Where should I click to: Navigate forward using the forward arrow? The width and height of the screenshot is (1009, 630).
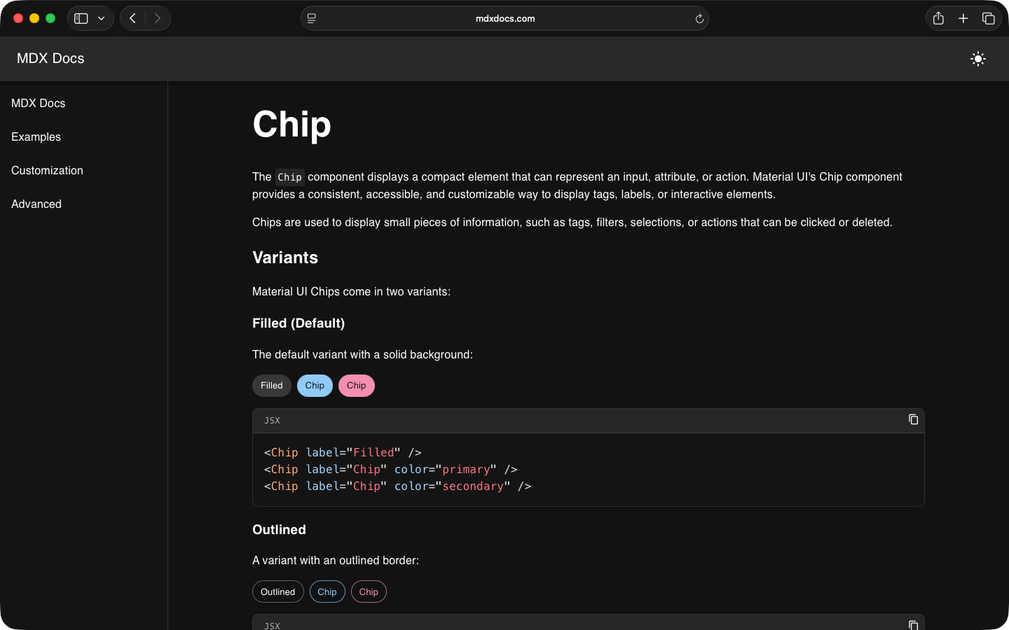point(158,18)
